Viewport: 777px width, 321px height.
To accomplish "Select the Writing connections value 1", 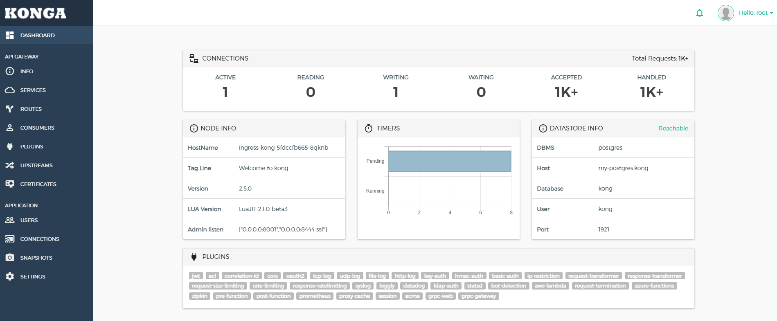I will coord(396,92).
